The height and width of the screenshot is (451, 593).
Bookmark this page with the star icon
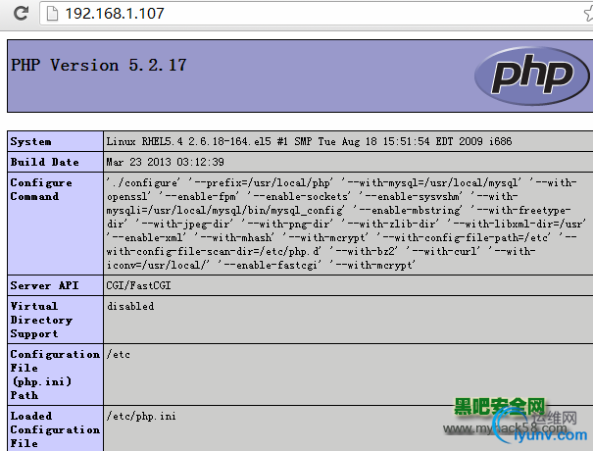pyautogui.click(x=588, y=14)
